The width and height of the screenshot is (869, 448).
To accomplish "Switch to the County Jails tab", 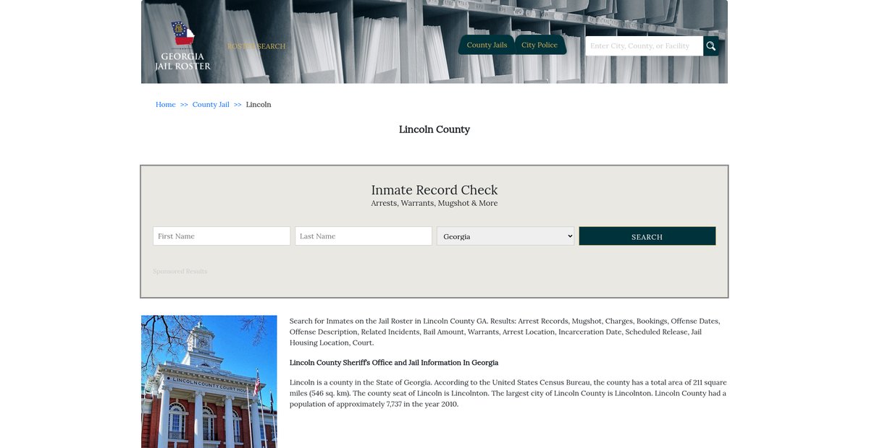I will click(x=487, y=45).
